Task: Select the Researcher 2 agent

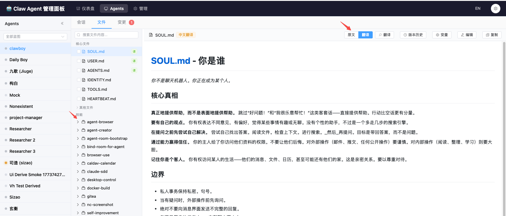Action: click(35, 140)
